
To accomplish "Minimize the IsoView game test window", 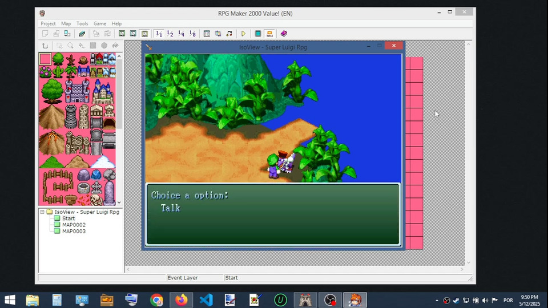I will tap(369, 46).
